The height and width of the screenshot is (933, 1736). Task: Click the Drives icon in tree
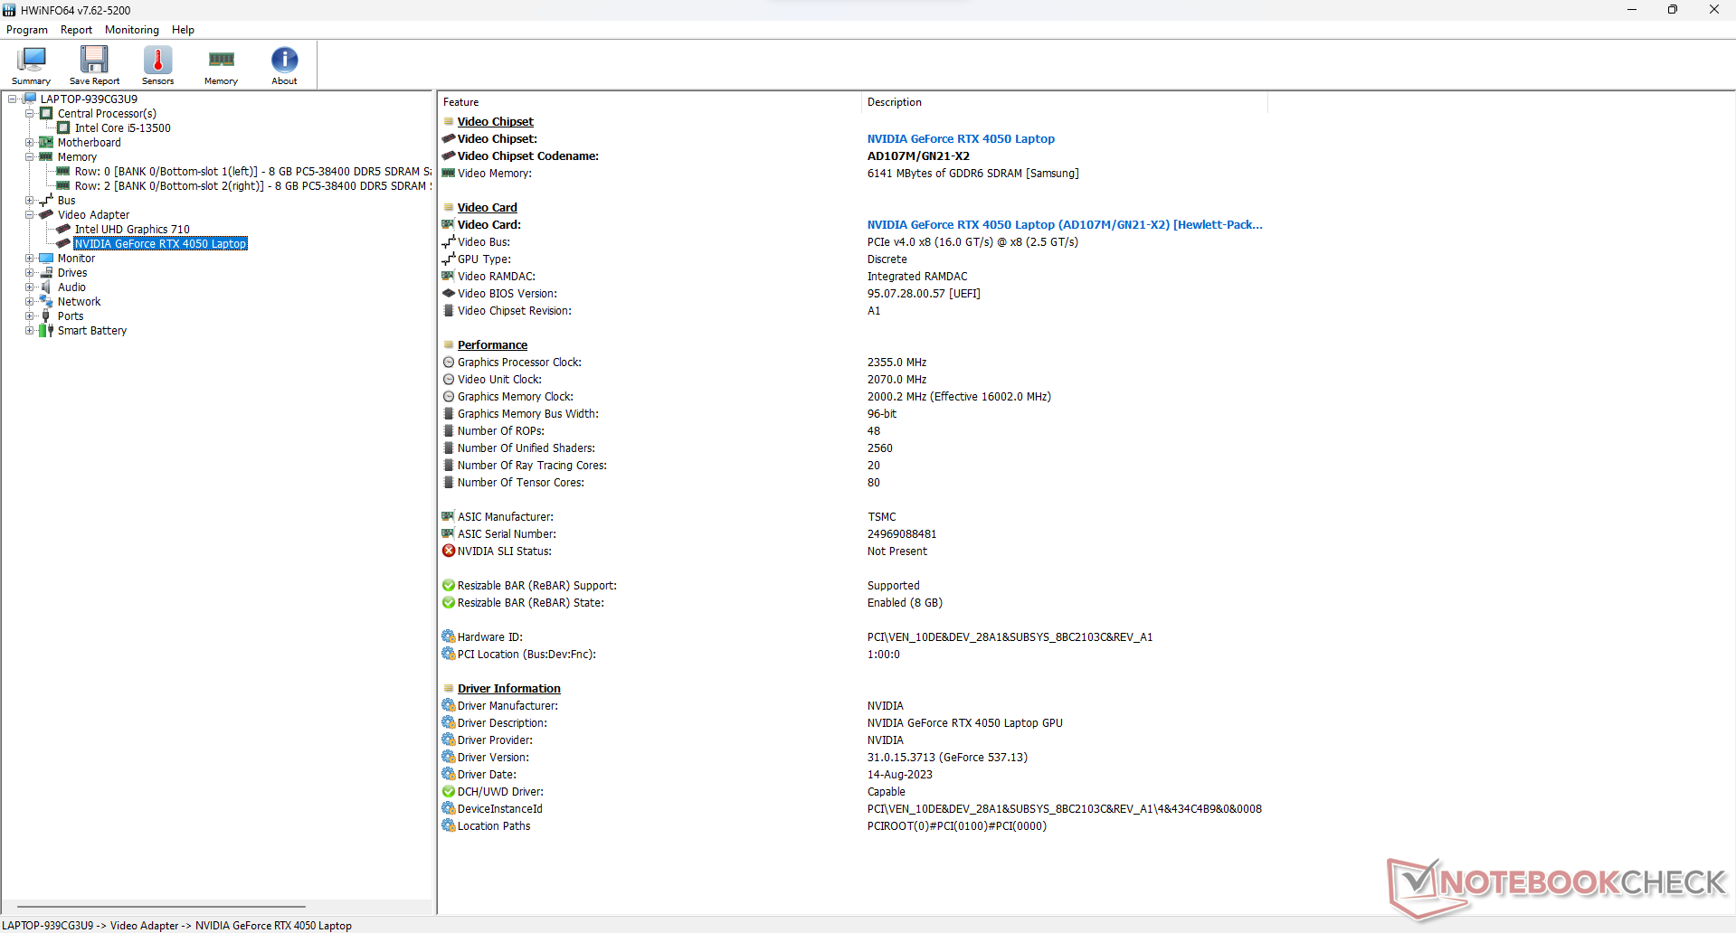(x=46, y=273)
